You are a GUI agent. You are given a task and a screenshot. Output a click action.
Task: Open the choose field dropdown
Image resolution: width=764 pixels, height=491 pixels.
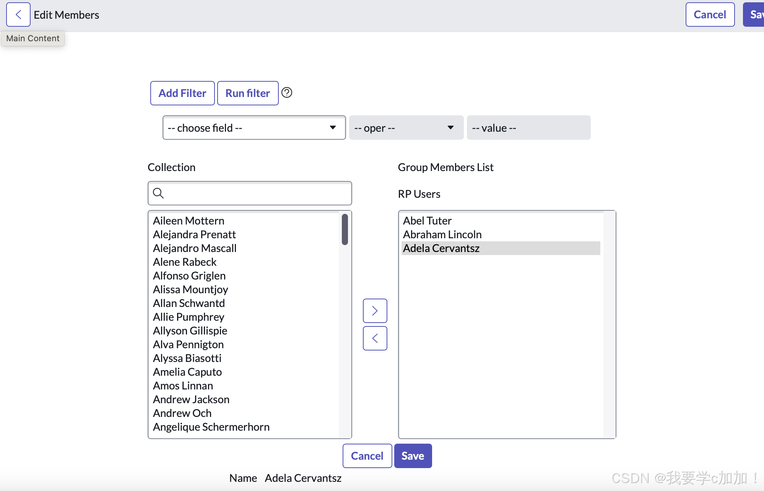pyautogui.click(x=254, y=128)
